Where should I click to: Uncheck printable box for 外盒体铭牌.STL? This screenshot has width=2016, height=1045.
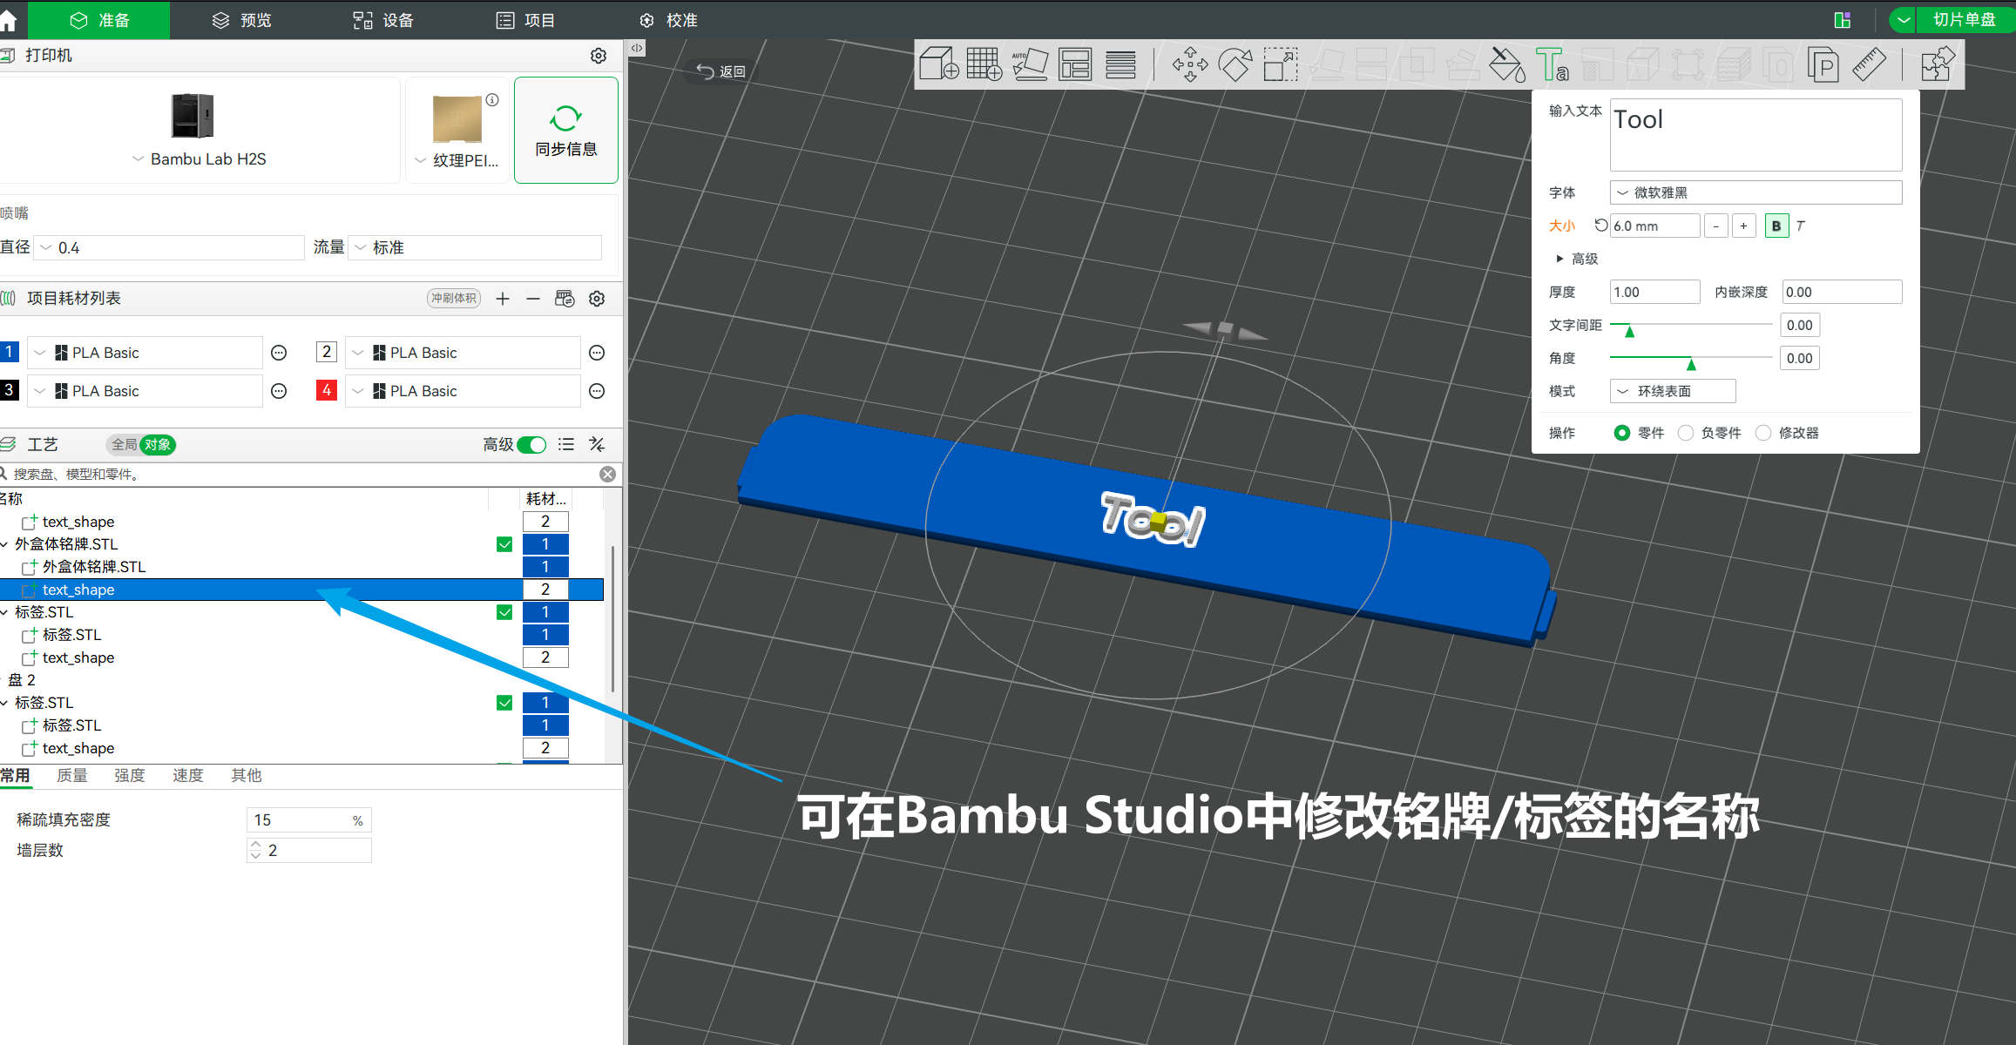point(504,544)
